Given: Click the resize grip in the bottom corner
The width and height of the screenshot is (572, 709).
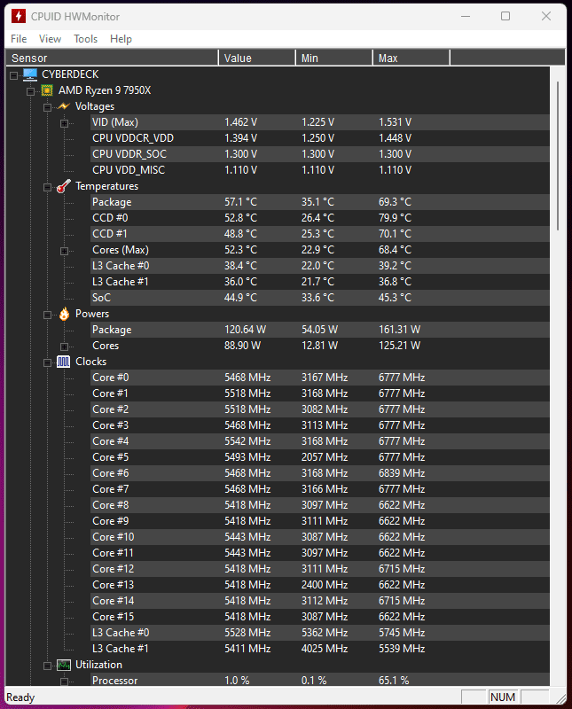Looking at the screenshot, I should pyautogui.click(x=560, y=698).
